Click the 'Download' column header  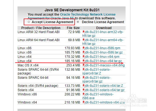[x=104, y=28]
